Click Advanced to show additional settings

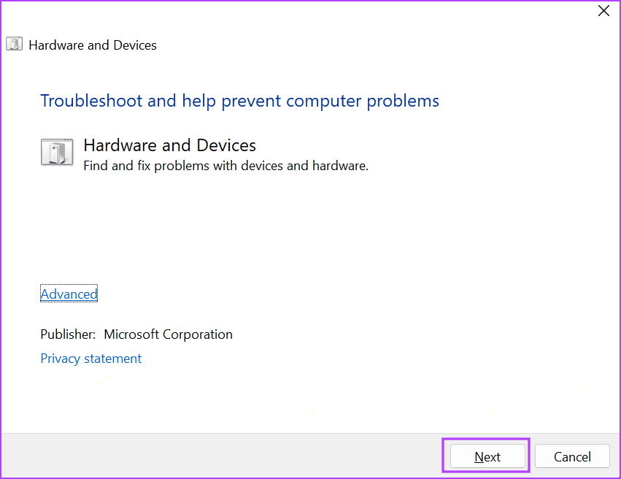(69, 294)
